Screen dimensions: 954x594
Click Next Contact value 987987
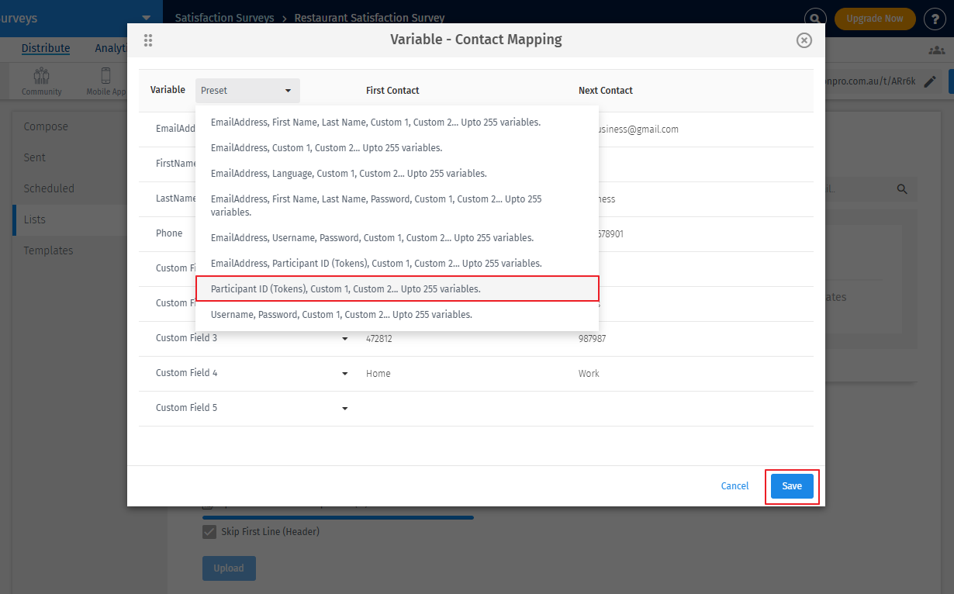(x=592, y=339)
